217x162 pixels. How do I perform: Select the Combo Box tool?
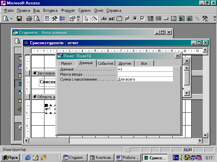[151, 19]
